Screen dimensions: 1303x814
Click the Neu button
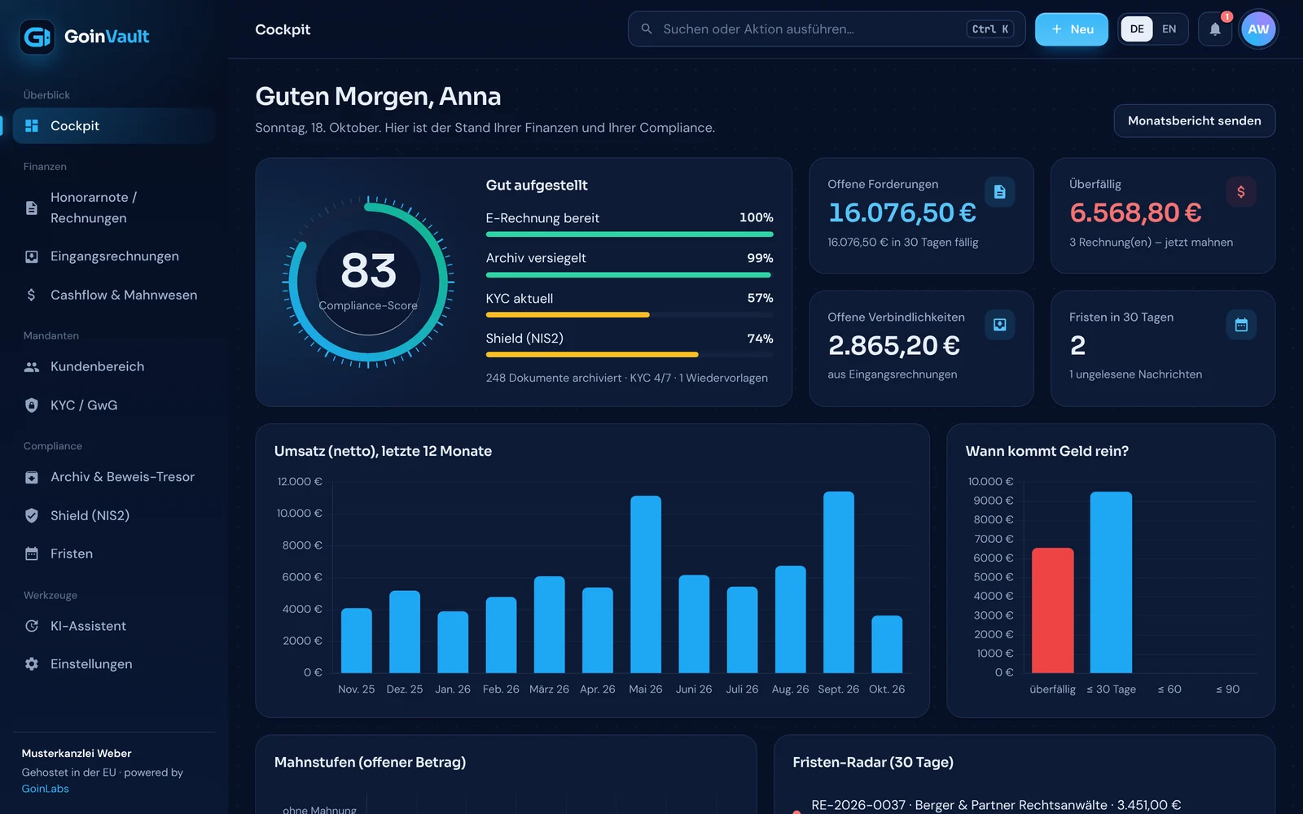coord(1071,29)
